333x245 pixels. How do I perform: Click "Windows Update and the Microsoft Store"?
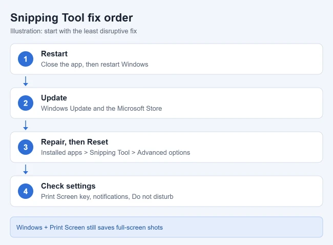(101, 108)
